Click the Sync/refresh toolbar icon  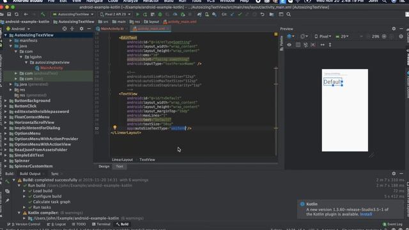(x=17, y=14)
